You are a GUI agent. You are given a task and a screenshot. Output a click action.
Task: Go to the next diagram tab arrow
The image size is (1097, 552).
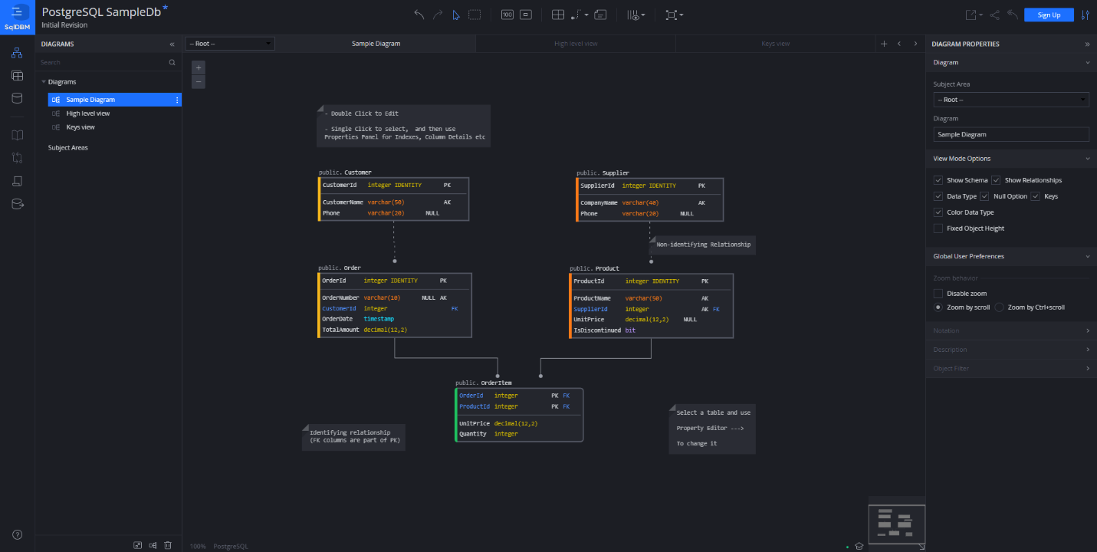click(915, 44)
